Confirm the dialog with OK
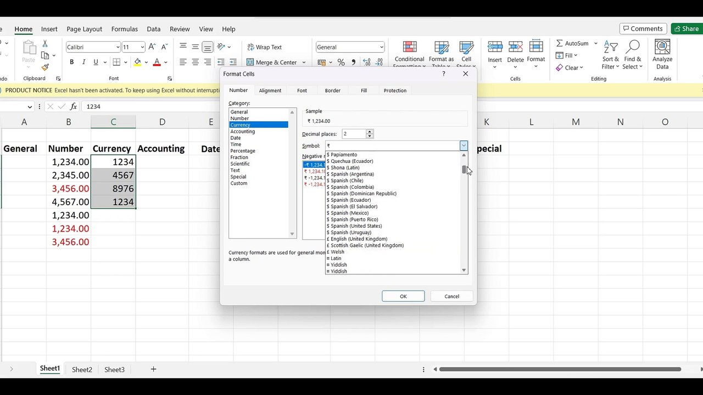Screen dimensions: 703x395 pos(403,296)
